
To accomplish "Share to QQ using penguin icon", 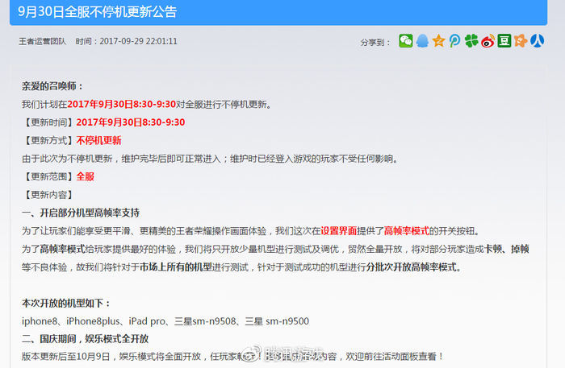I will point(422,41).
